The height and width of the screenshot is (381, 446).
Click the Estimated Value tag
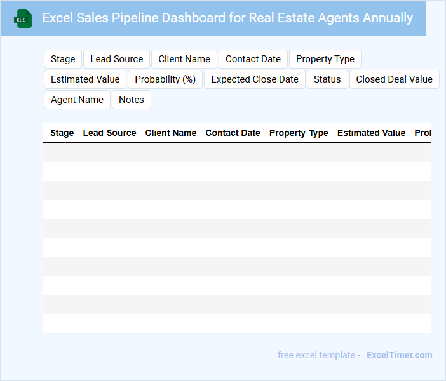pyautogui.click(x=85, y=79)
